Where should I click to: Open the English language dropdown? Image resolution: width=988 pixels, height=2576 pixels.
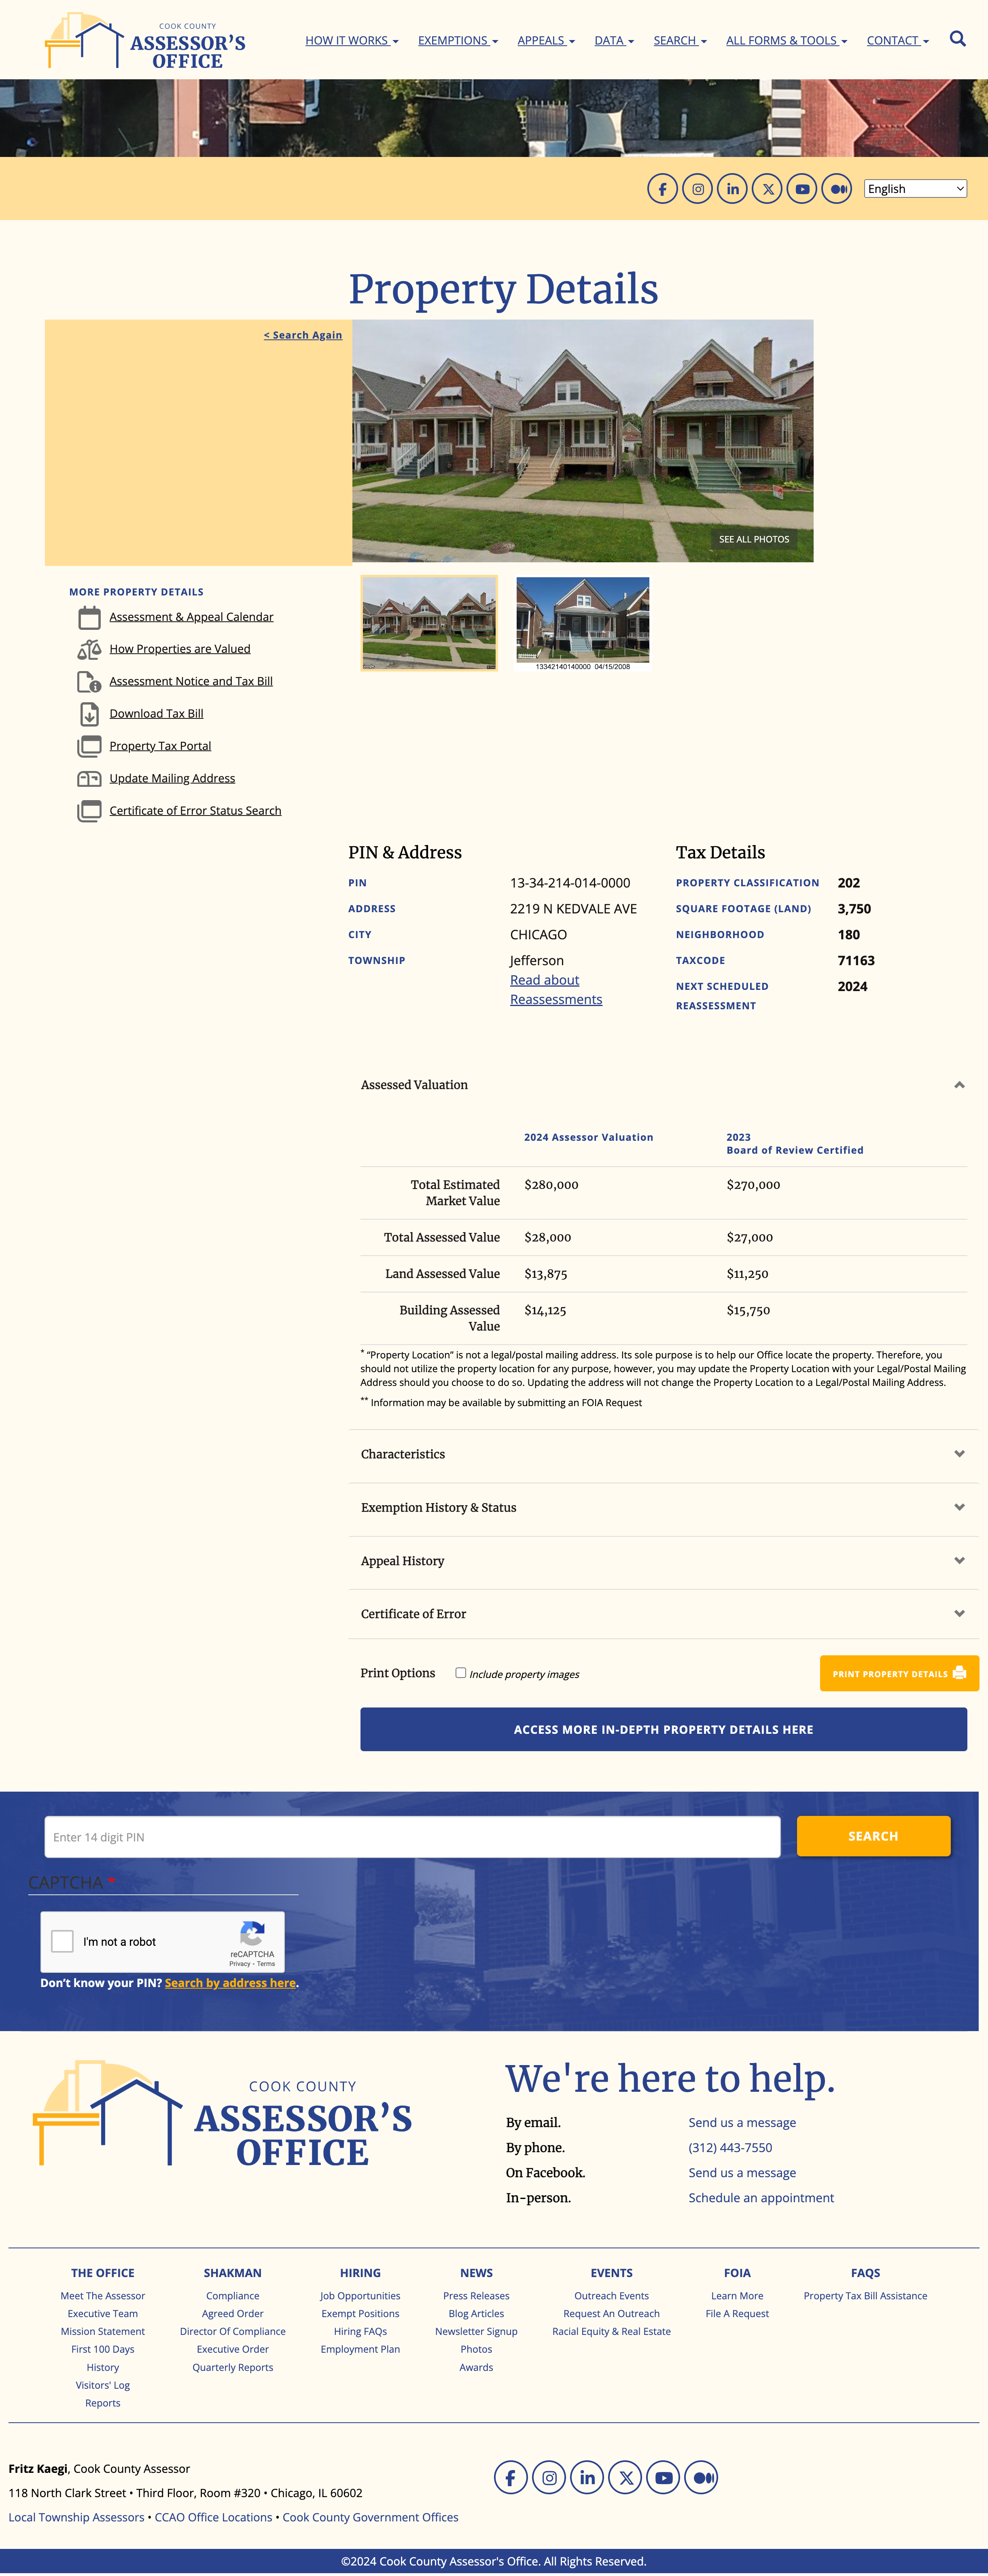point(915,189)
